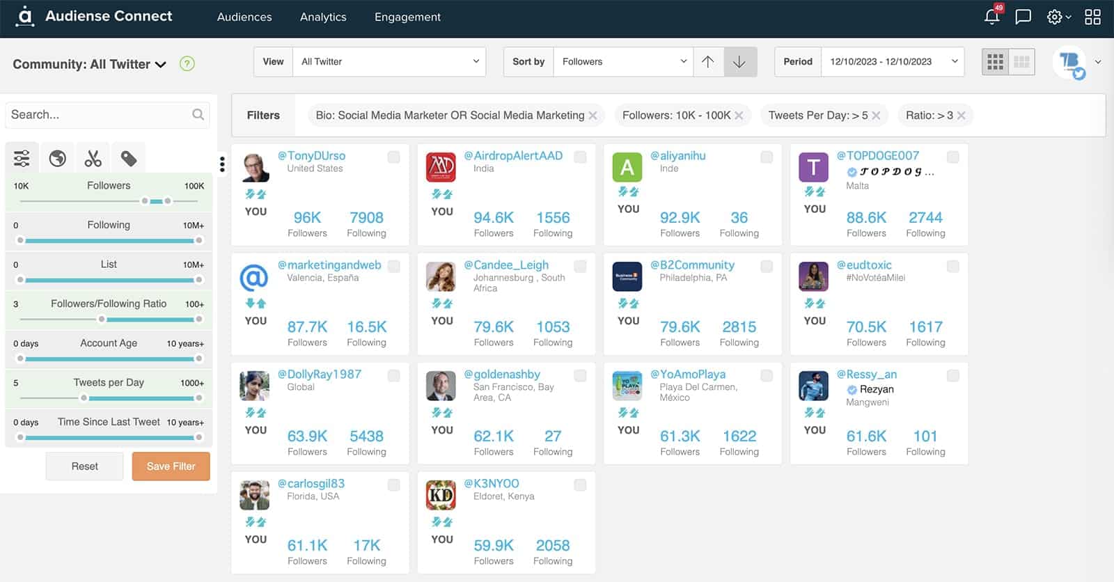The height and width of the screenshot is (582, 1114).
Task: Open the Analytics menu
Action: coord(323,17)
